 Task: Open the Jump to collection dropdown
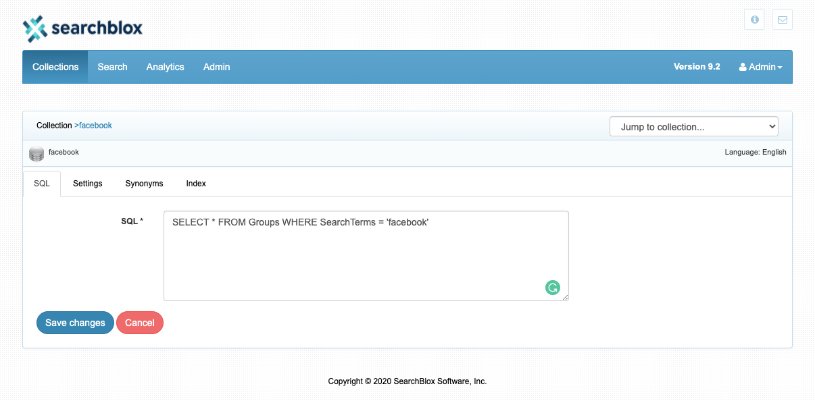point(694,126)
